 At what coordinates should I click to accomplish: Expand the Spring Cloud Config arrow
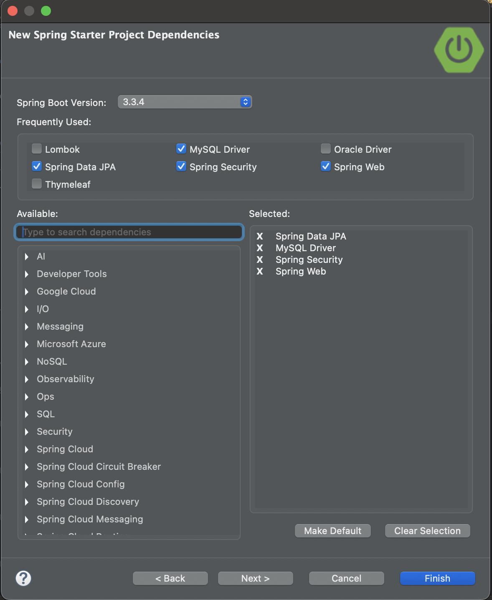click(27, 484)
